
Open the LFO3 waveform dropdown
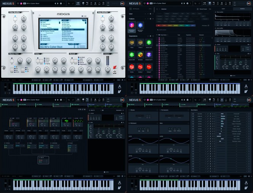143,164
